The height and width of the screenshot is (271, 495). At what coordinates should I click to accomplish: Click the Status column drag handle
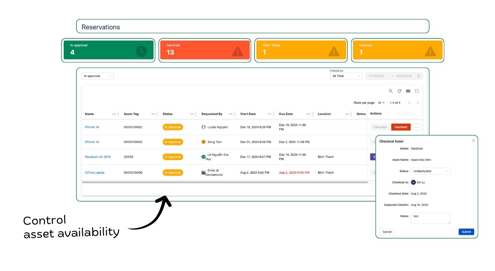coord(192,114)
